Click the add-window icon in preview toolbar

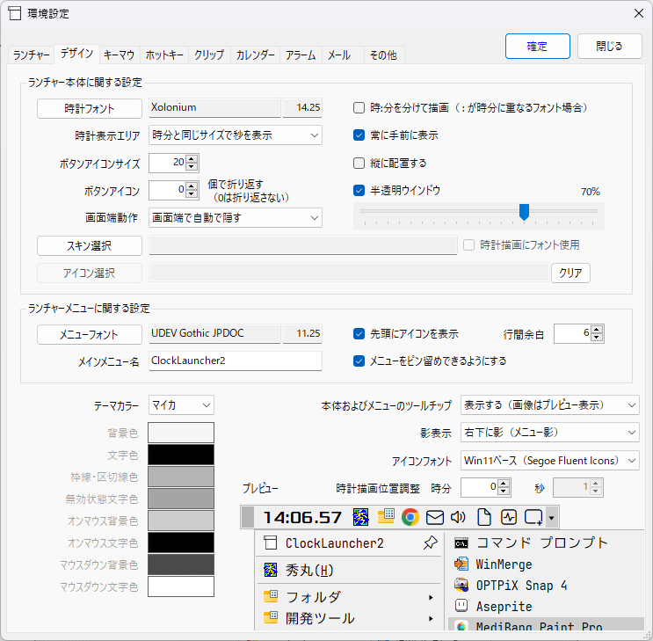(x=533, y=517)
